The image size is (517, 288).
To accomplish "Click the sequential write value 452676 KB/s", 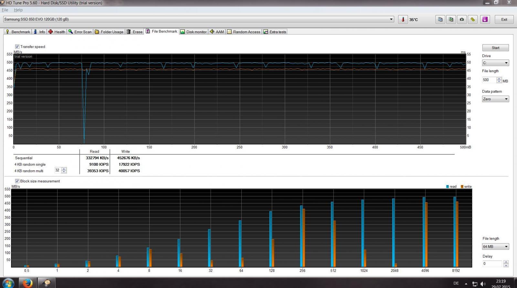I will 128,158.
